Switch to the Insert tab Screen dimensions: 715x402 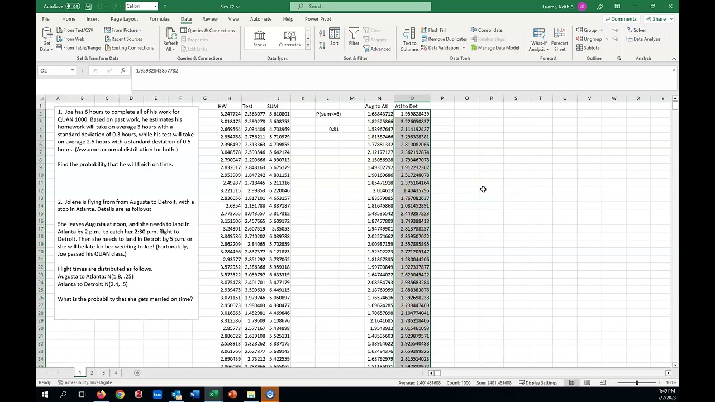[93, 19]
